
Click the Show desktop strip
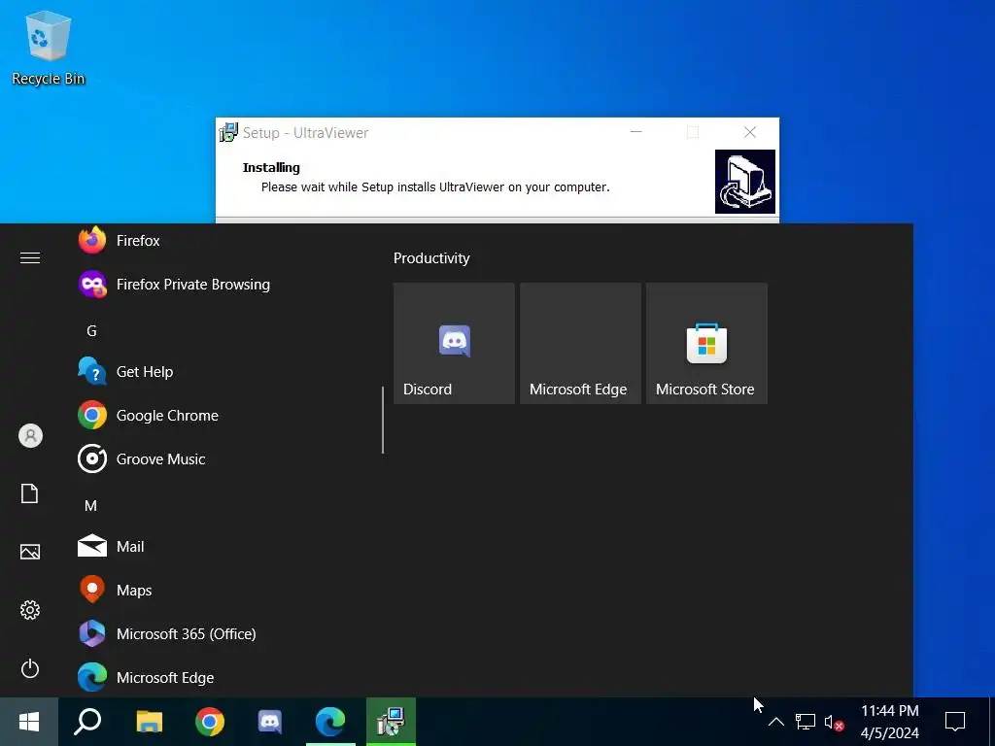tap(992, 722)
